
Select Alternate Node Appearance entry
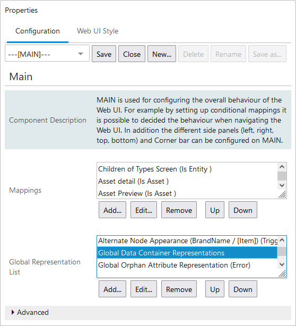tap(187, 241)
